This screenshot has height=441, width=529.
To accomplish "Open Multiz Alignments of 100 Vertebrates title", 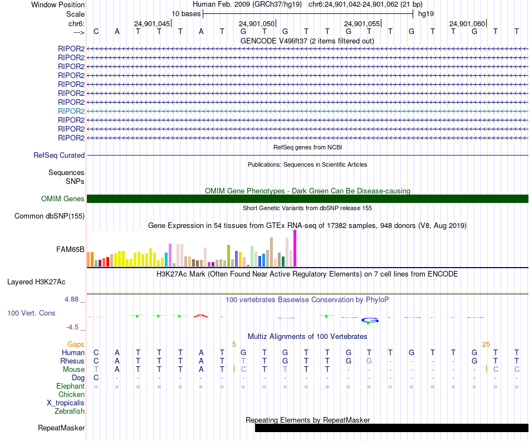I will coord(307,336).
